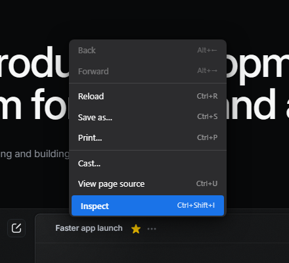
Task: Open Print... from the context menu
Action: pos(148,137)
